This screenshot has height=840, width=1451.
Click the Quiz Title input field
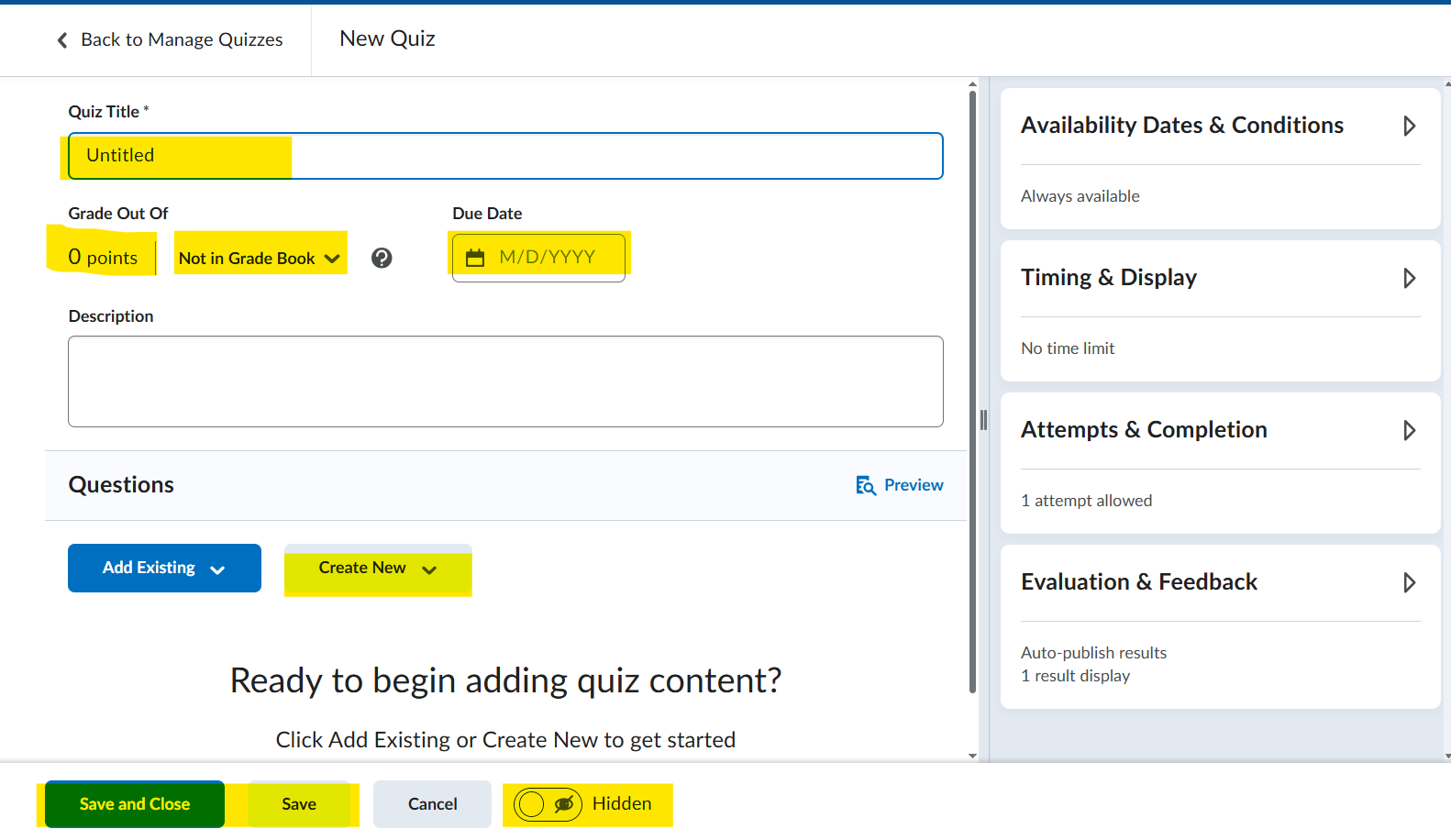505,156
